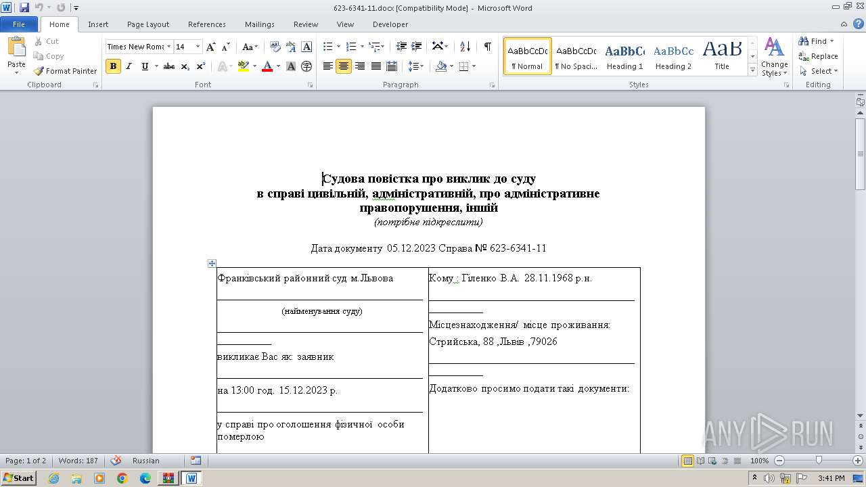
Task: Toggle Strikethrough formatting
Action: [169, 66]
